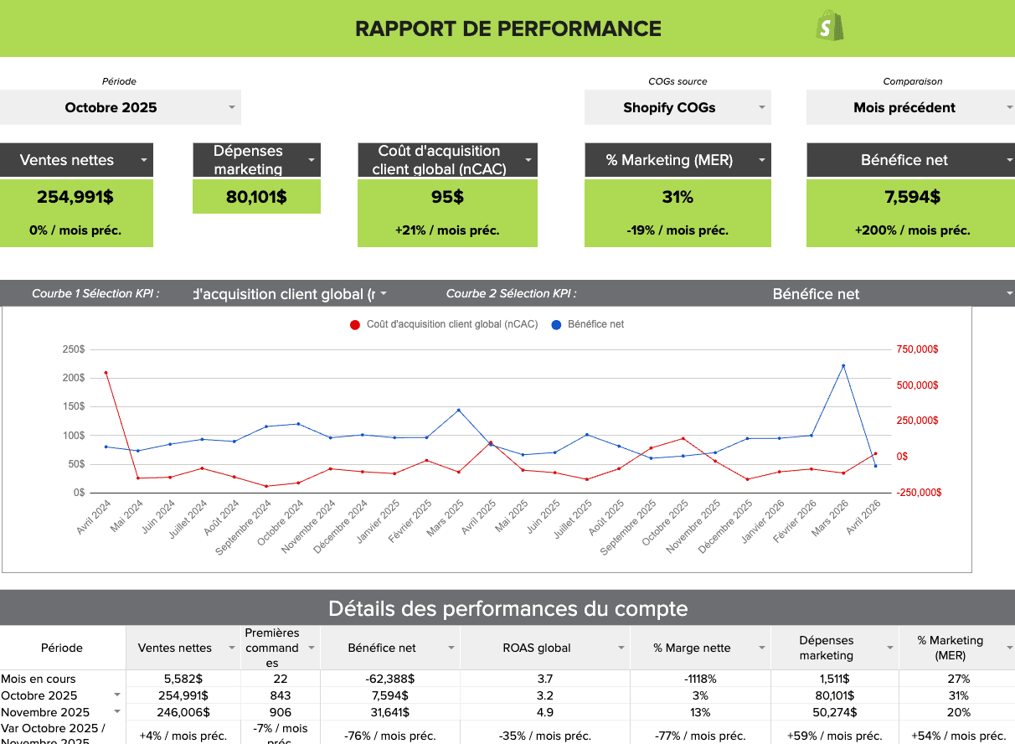Expand the Comparaison Mois précédent dropdown
1015x744 pixels.
pos(1007,107)
